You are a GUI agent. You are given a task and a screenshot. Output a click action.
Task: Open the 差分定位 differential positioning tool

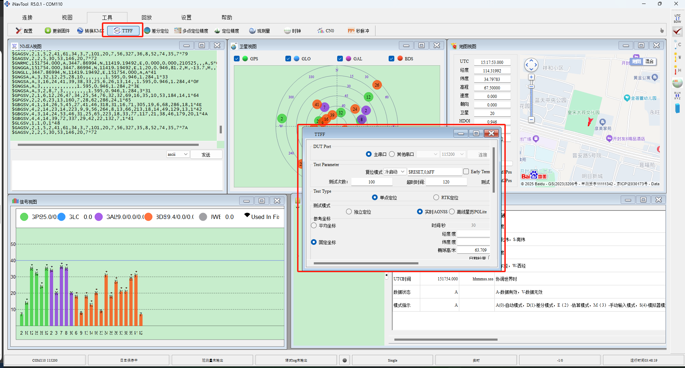[x=157, y=31]
